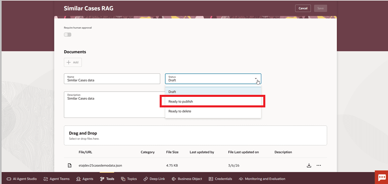The height and width of the screenshot is (184, 388).
Task: Open the Deep Link tab
Action: pyautogui.click(x=154, y=179)
